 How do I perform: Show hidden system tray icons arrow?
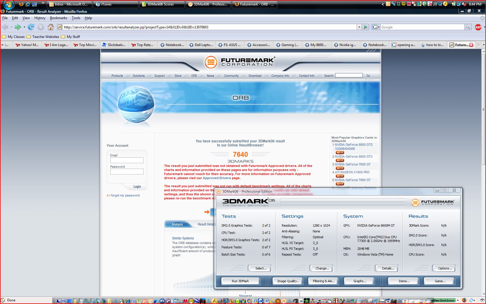point(383,4)
